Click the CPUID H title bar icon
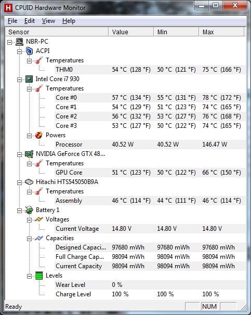This screenshot has height=315, width=251. pyautogui.click(x=8, y=8)
